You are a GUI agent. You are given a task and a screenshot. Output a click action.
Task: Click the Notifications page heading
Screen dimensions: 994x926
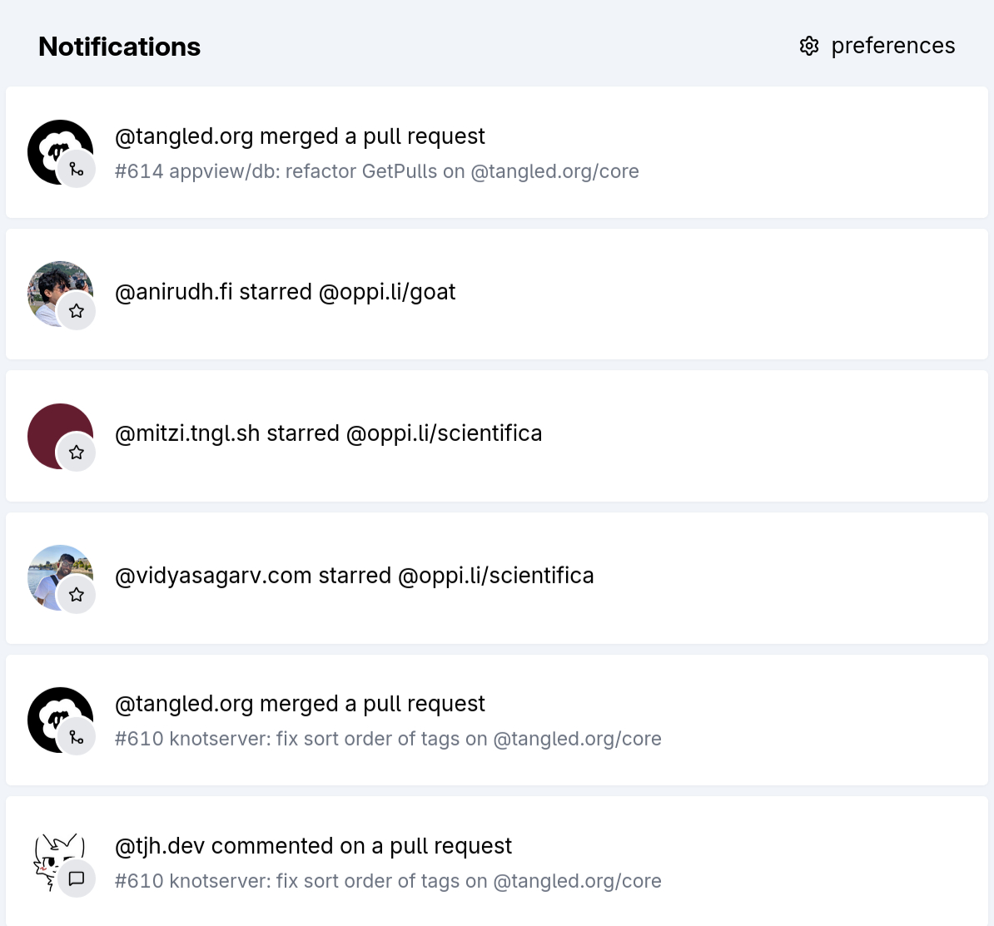coord(119,47)
